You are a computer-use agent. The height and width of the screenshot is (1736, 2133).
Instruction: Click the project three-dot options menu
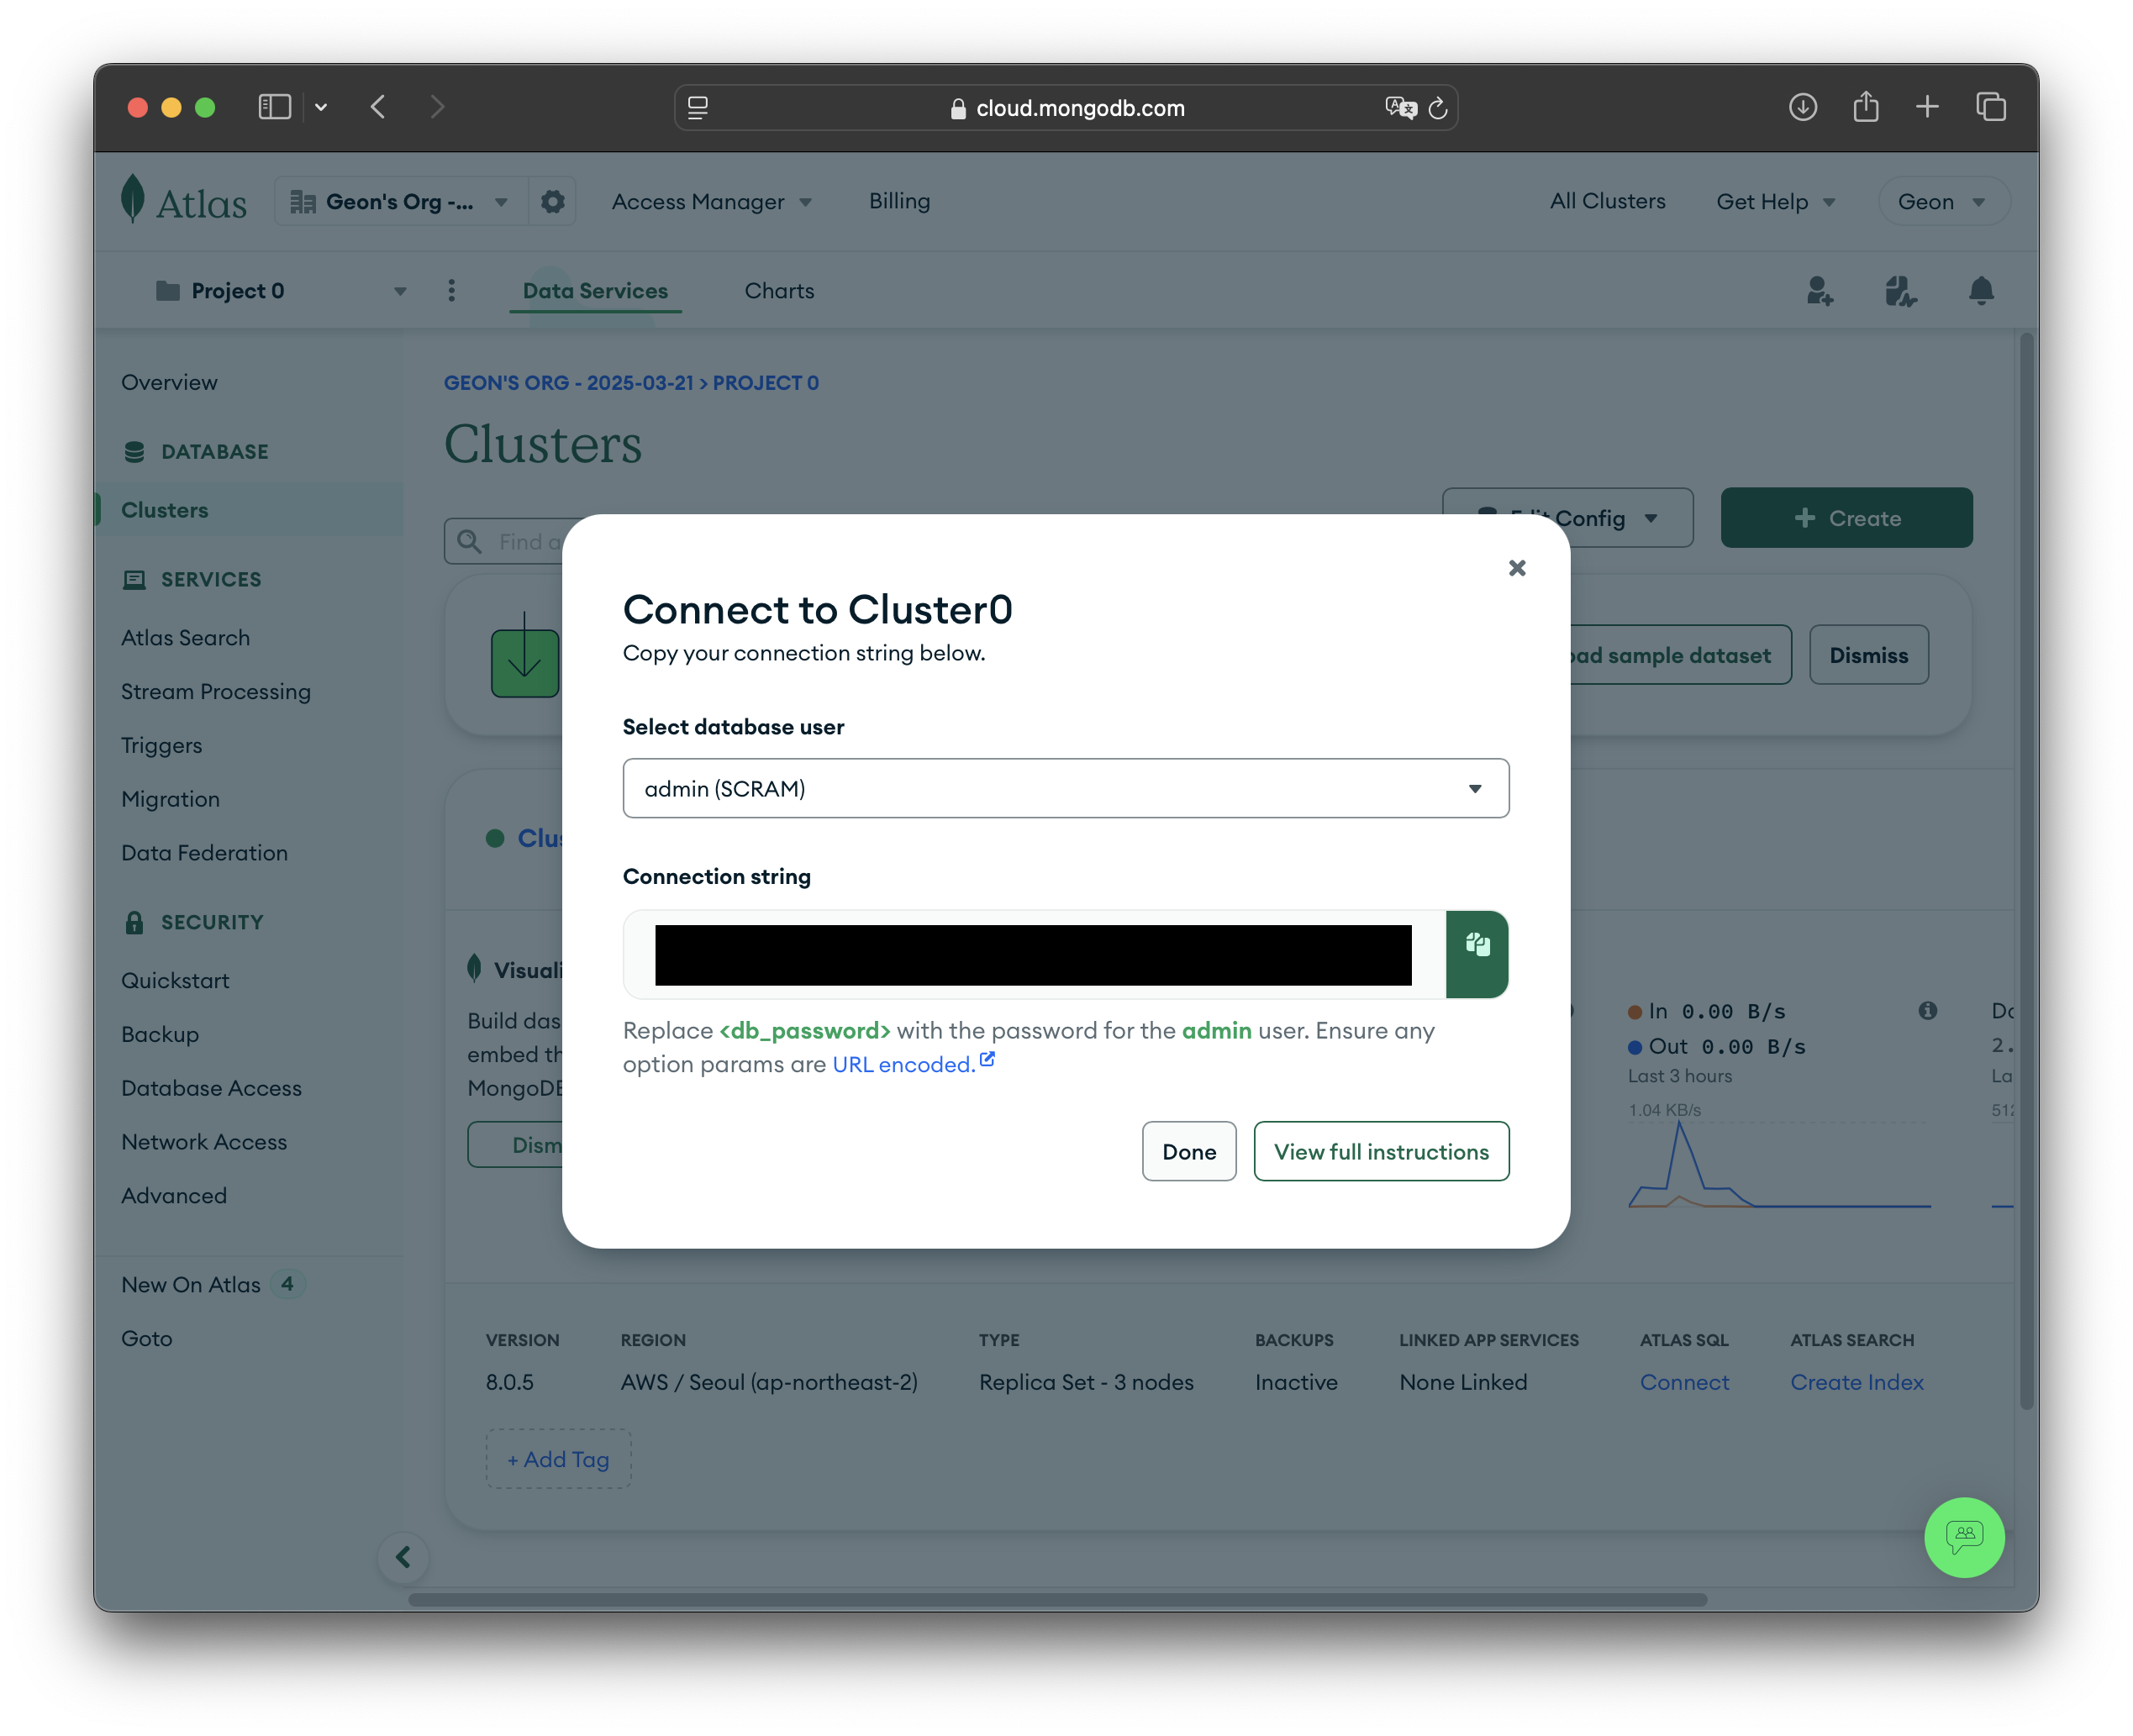click(x=451, y=291)
